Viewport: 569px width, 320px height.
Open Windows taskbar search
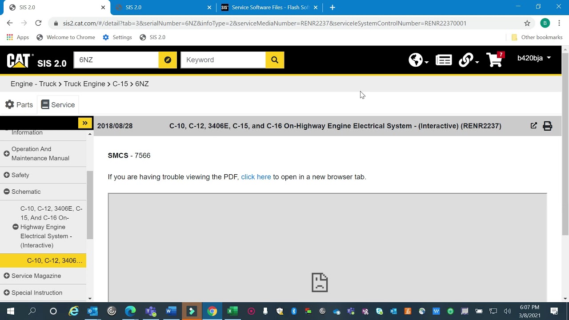[x=32, y=311]
